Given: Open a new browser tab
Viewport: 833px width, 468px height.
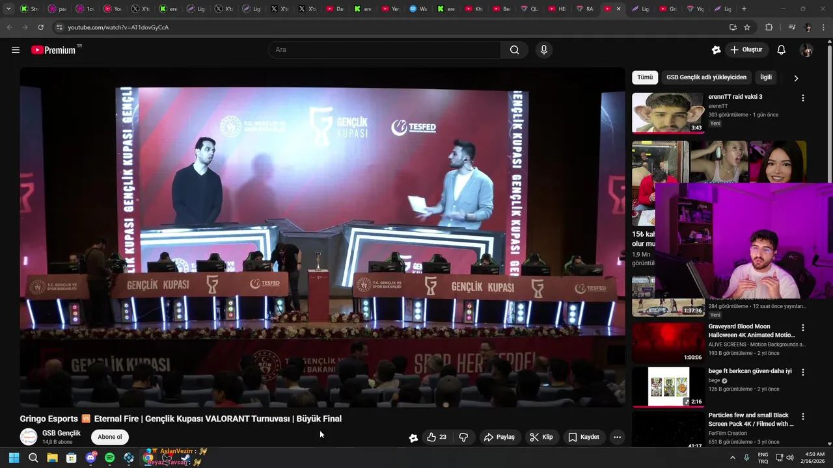Looking at the screenshot, I should [x=744, y=9].
